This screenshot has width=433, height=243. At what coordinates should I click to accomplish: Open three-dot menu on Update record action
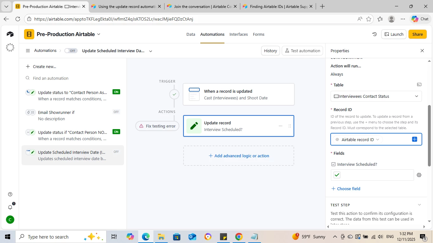point(281,126)
